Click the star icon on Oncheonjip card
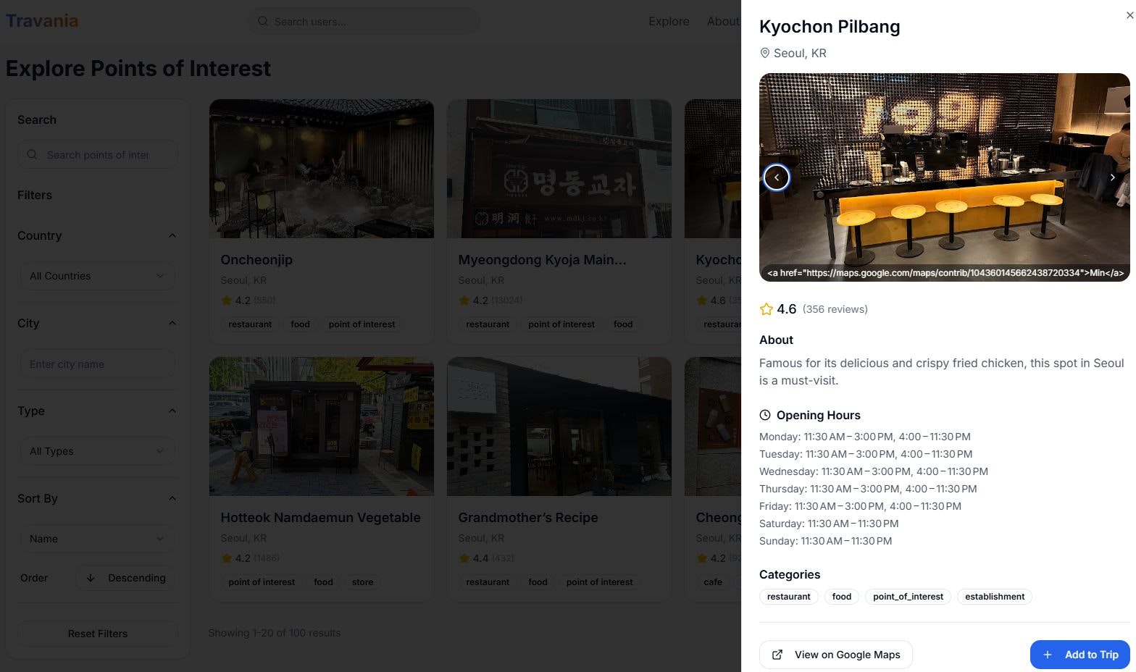The height and width of the screenshot is (672, 1136). click(x=227, y=301)
